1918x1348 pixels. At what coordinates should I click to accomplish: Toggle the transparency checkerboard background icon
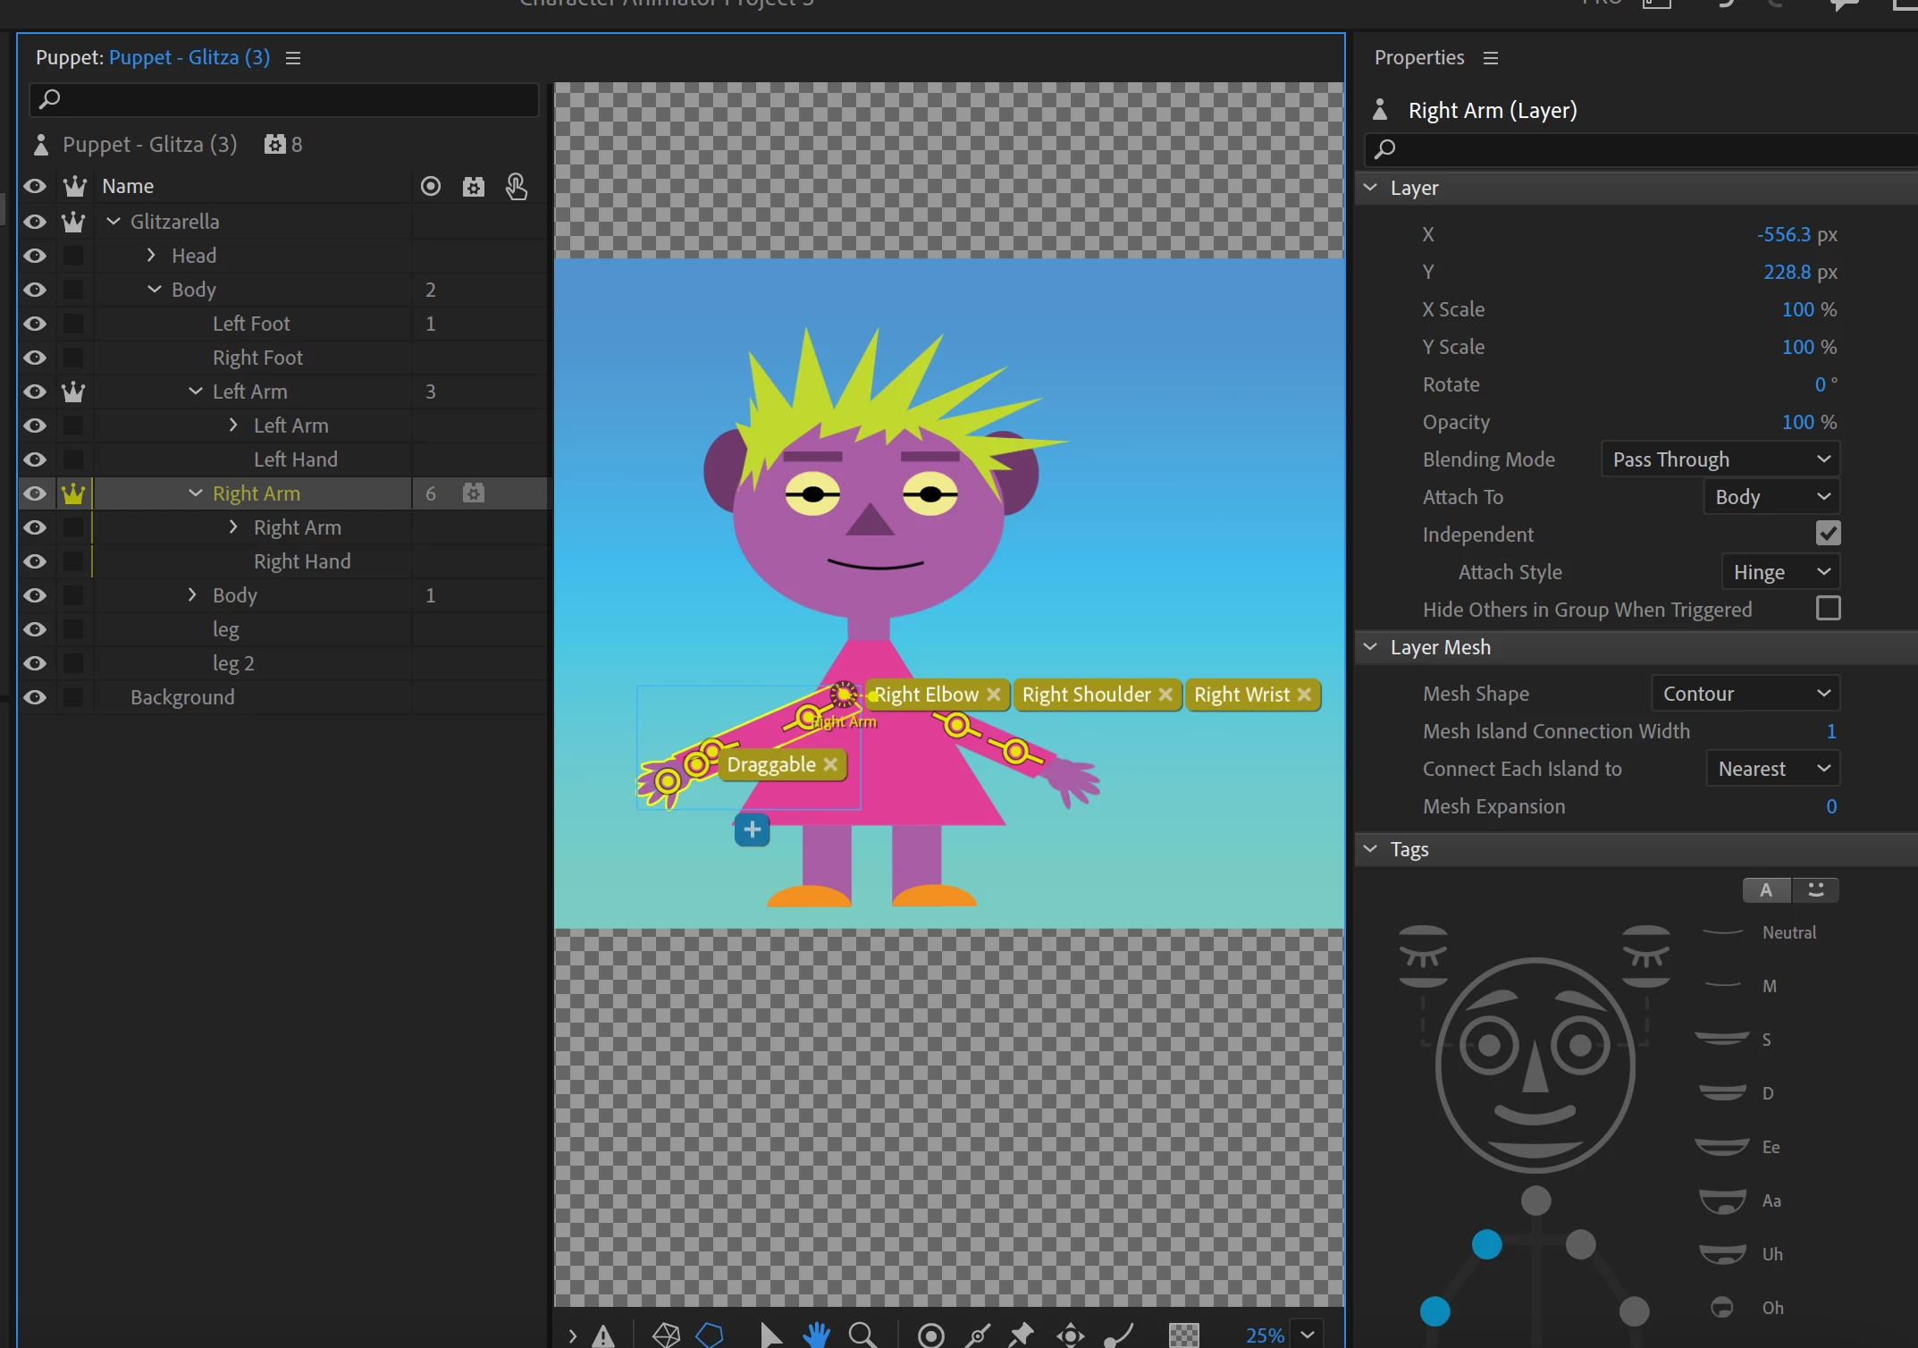pos(1183,1335)
